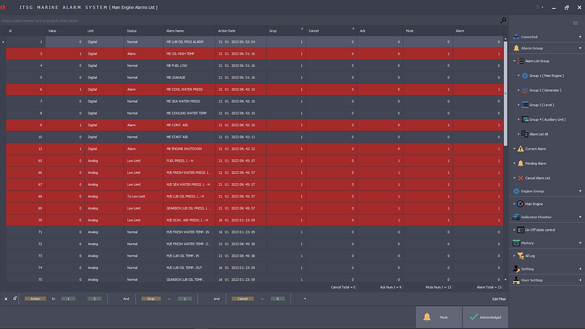Click the Mute button
This screenshot has width=585, height=329.
(x=439, y=317)
